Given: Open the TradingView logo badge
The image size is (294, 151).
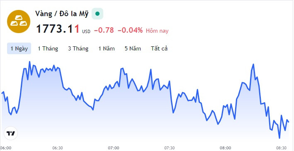Looking at the screenshot, I should click(x=11, y=133).
